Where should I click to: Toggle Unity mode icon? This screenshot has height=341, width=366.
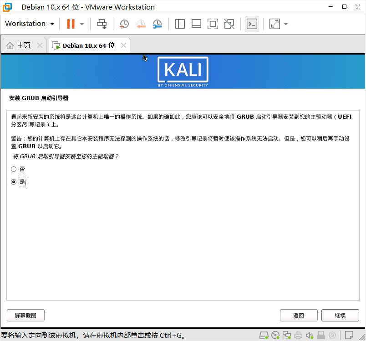(x=229, y=24)
